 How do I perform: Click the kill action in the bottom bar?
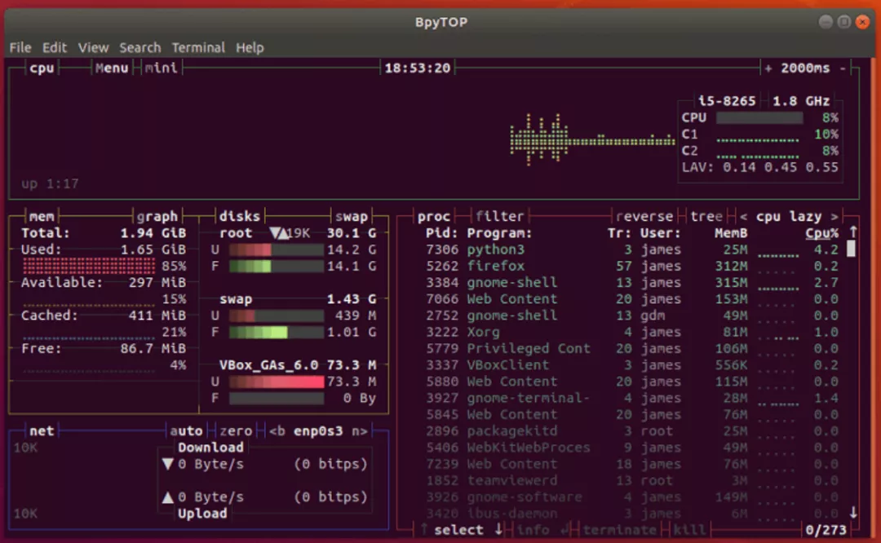690,529
